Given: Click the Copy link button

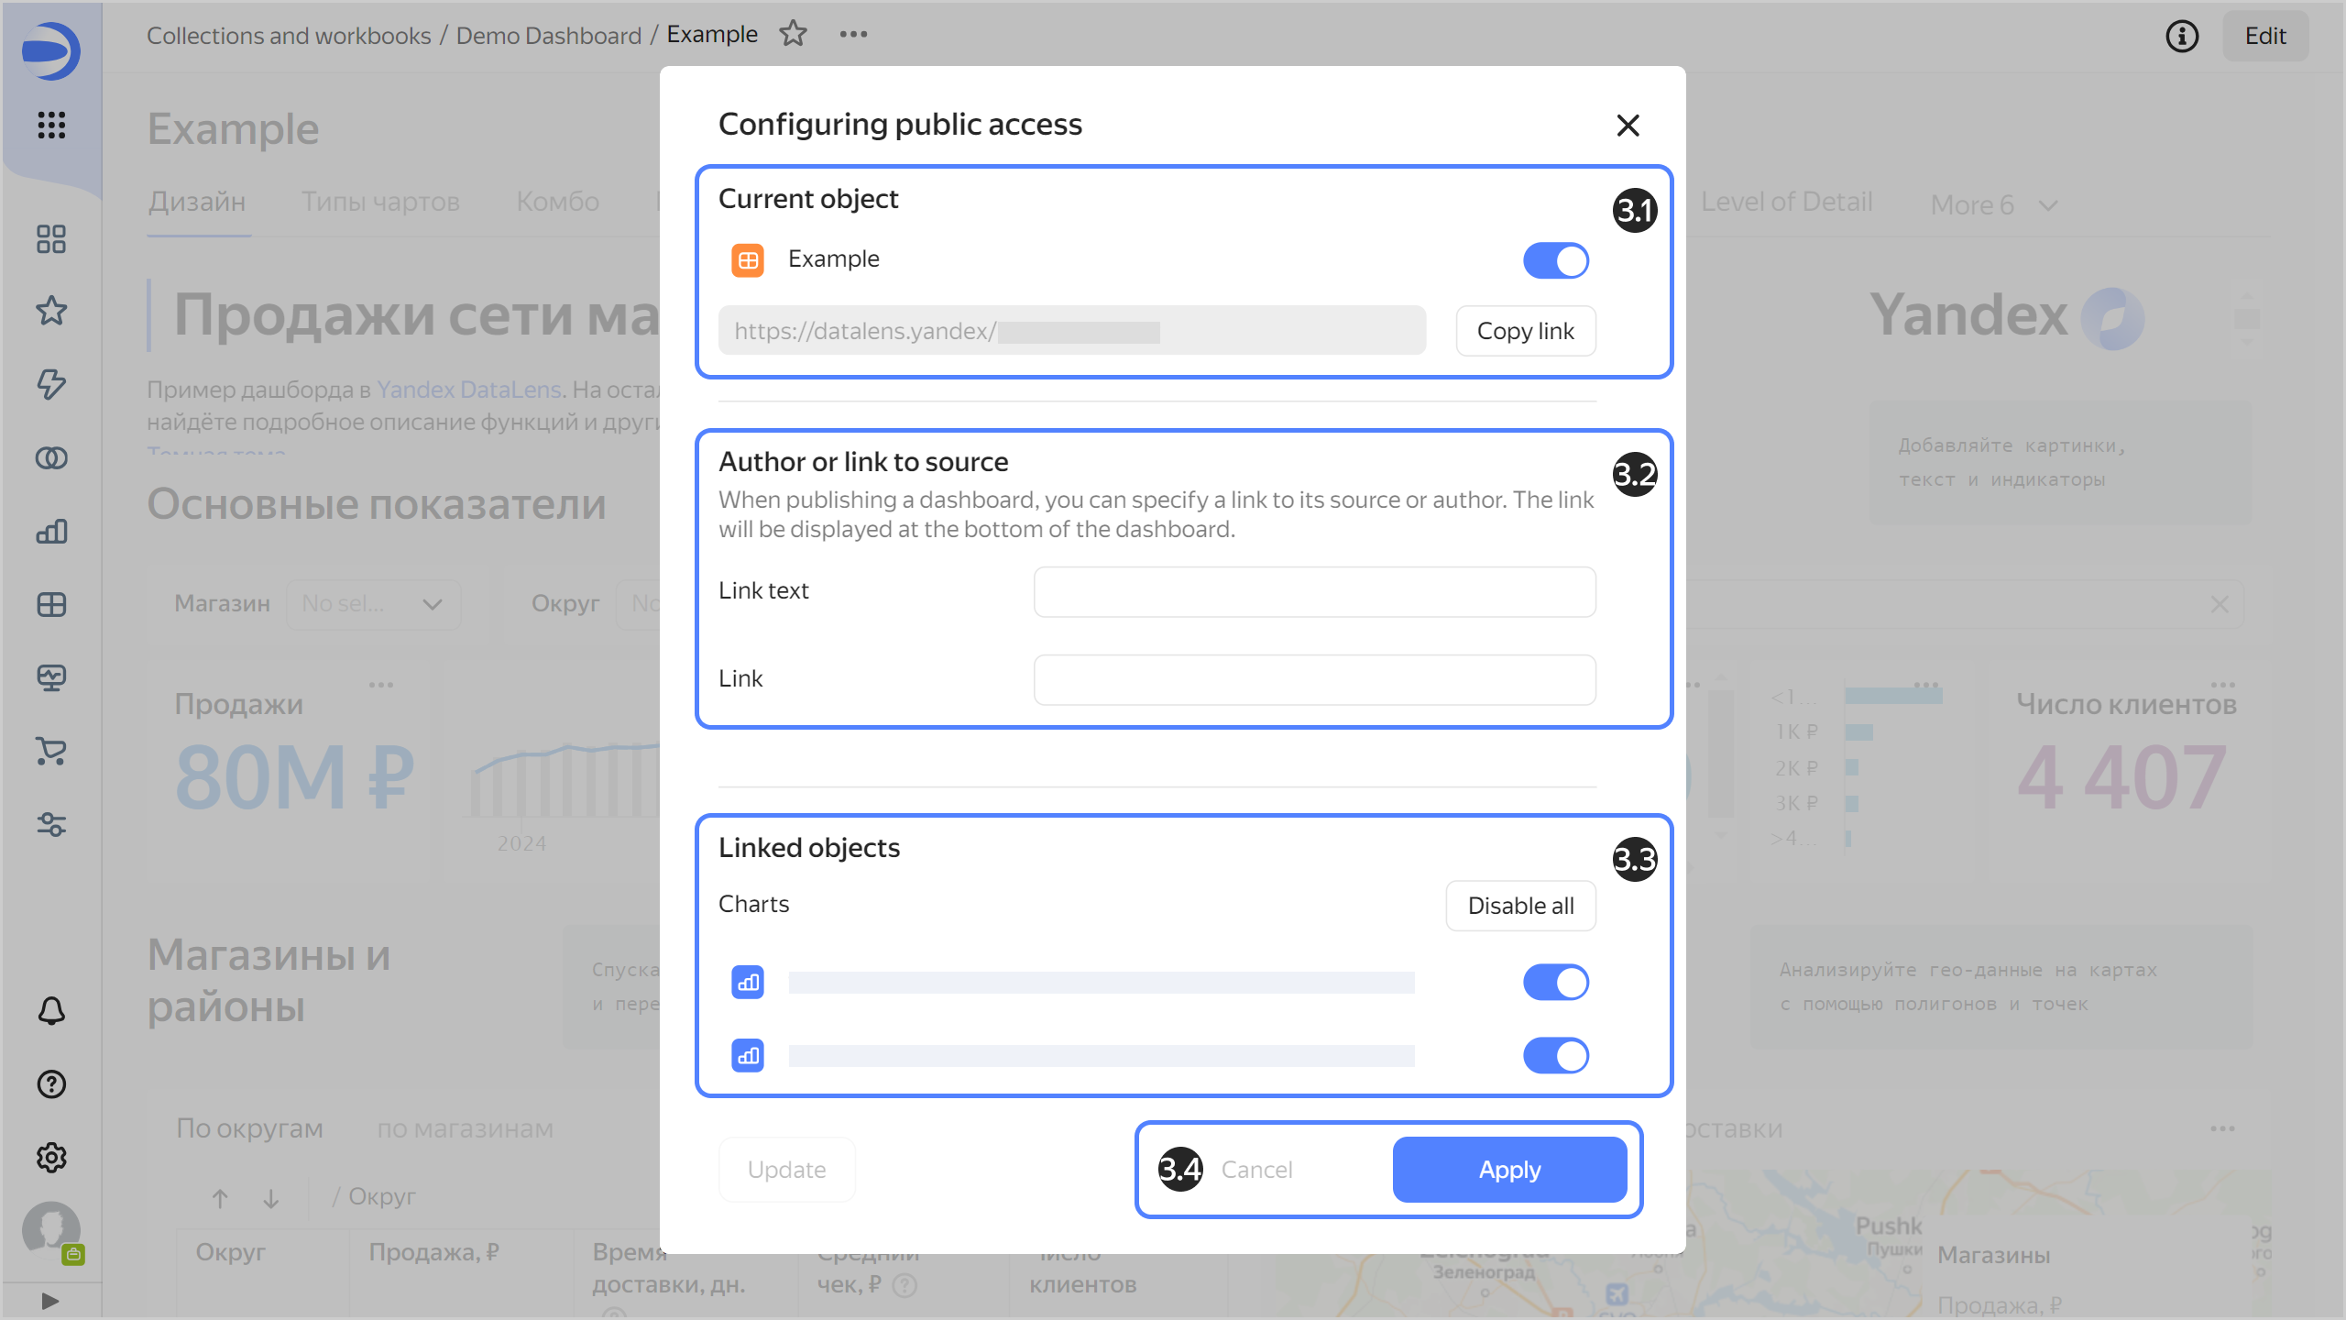Looking at the screenshot, I should pyautogui.click(x=1525, y=331).
